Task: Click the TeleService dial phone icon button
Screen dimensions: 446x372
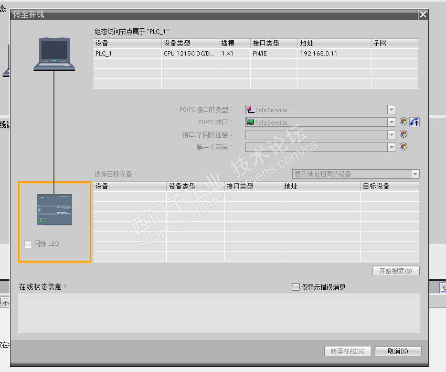Action: [415, 122]
